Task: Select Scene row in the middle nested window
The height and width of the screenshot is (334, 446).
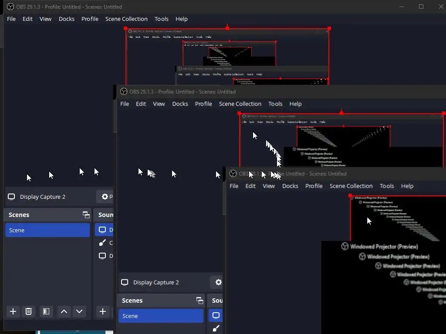Action: click(x=161, y=316)
